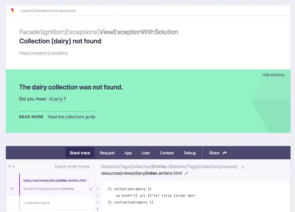295x212 pixels.
Task: Click the Ignition flame logo icon
Action: coord(12,10)
